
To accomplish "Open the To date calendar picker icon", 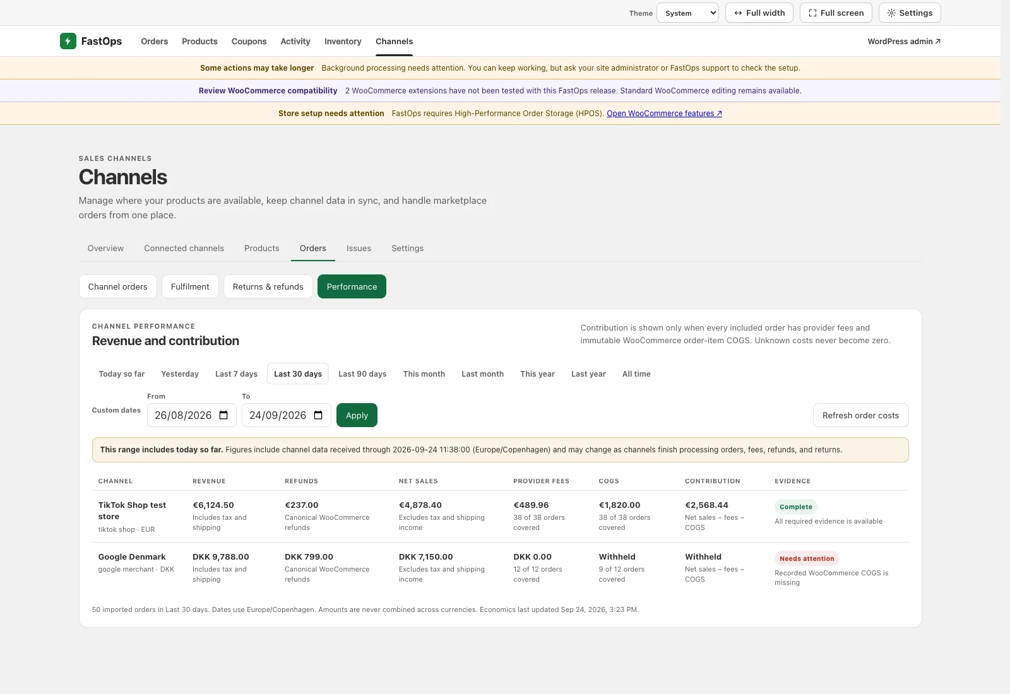I will click(x=318, y=415).
